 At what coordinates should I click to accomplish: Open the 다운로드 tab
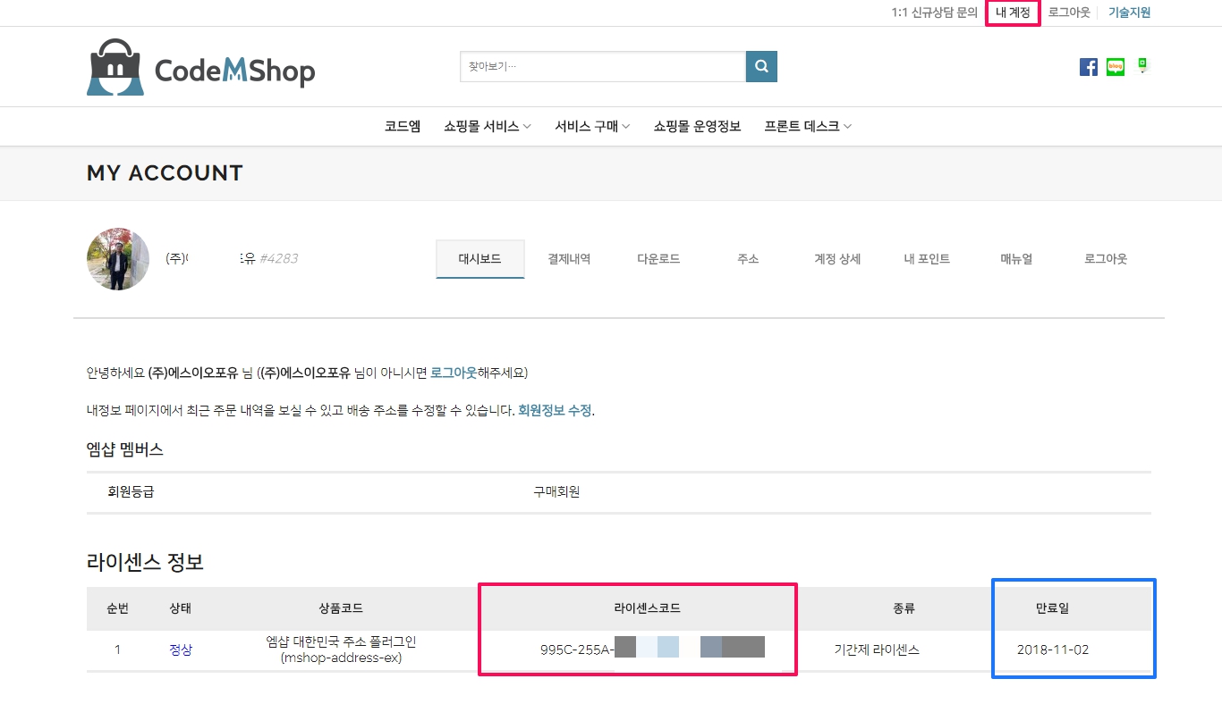[x=658, y=259]
